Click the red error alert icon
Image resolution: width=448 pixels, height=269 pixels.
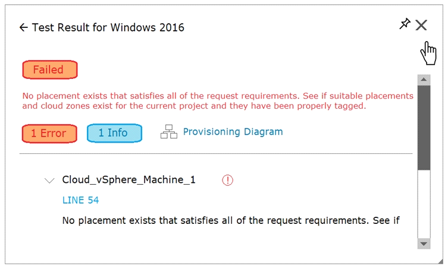(x=227, y=180)
